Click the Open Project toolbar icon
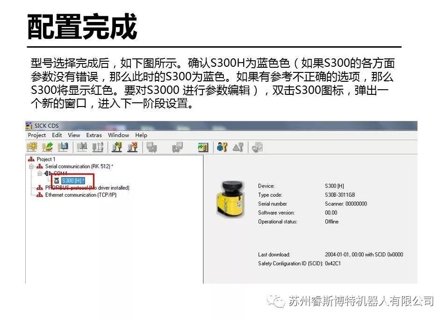Viewport: 446px width, 321px height. 47,147
